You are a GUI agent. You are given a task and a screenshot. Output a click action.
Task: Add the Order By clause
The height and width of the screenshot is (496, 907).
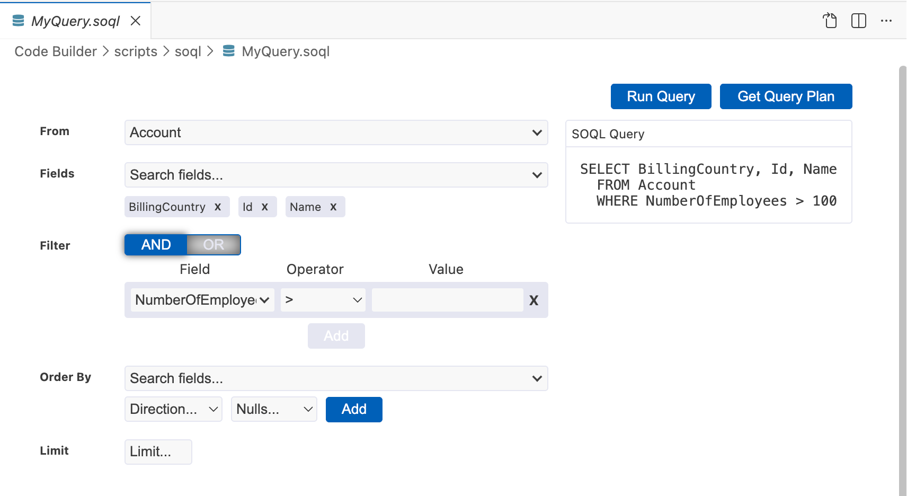(354, 409)
